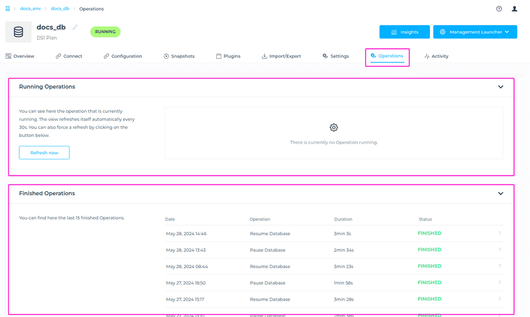Screen dimensions: 530x317
Task: Navigate to docs_env breadcrumb link
Action: click(31, 9)
